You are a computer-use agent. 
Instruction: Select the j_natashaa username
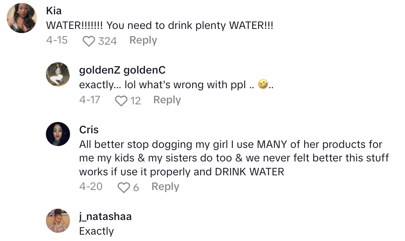[x=105, y=217]
